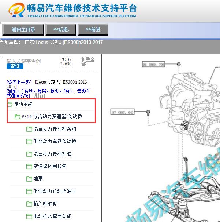Click open folder icon beside 传动系统

[x=10, y=104]
